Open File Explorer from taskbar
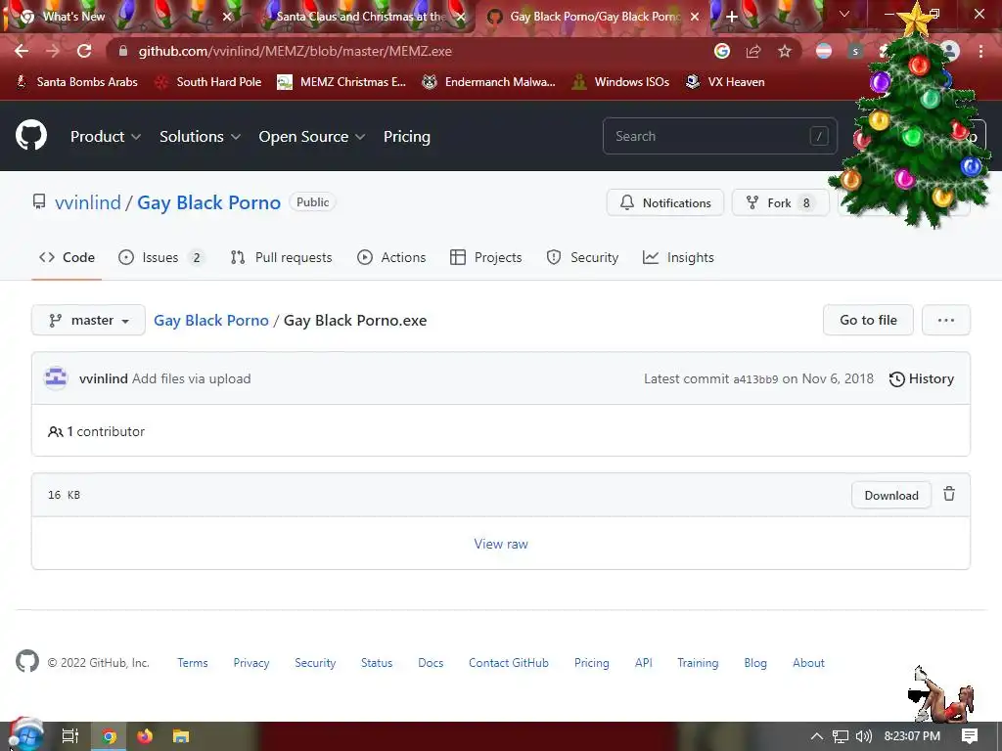 coord(181,736)
